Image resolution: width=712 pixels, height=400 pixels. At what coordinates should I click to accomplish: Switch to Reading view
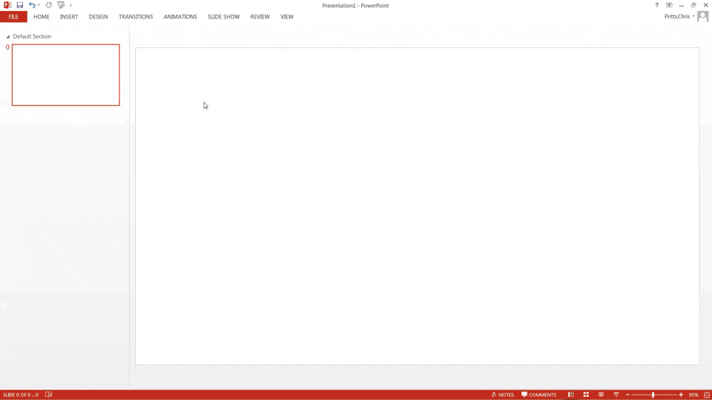pyautogui.click(x=601, y=395)
